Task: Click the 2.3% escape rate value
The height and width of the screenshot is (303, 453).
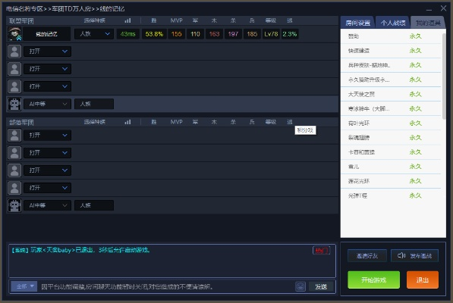Action: point(290,34)
